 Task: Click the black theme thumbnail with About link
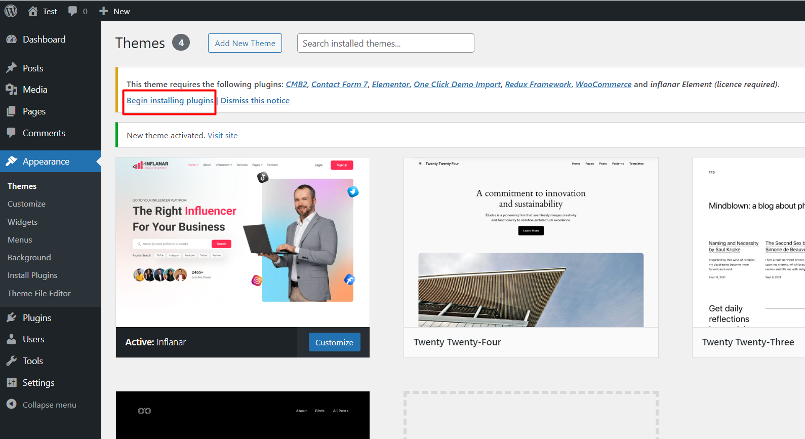tap(243, 415)
